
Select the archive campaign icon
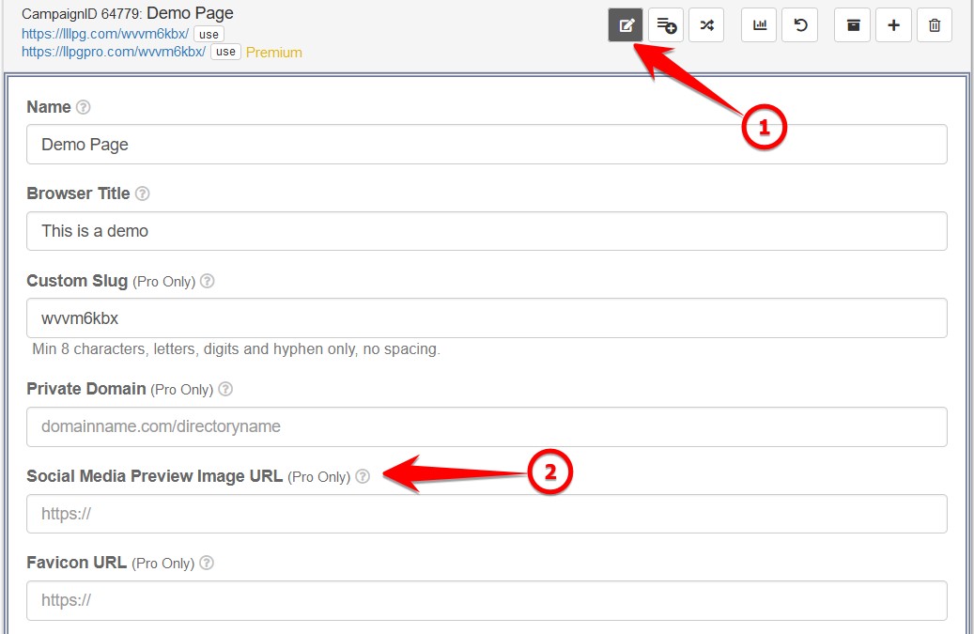[853, 25]
